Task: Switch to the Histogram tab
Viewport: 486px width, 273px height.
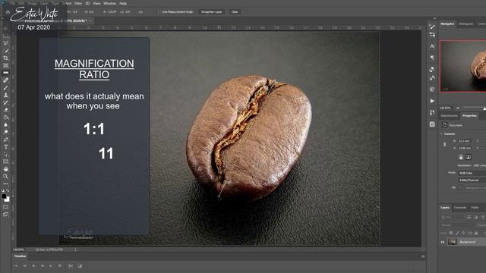Action: 465,24
